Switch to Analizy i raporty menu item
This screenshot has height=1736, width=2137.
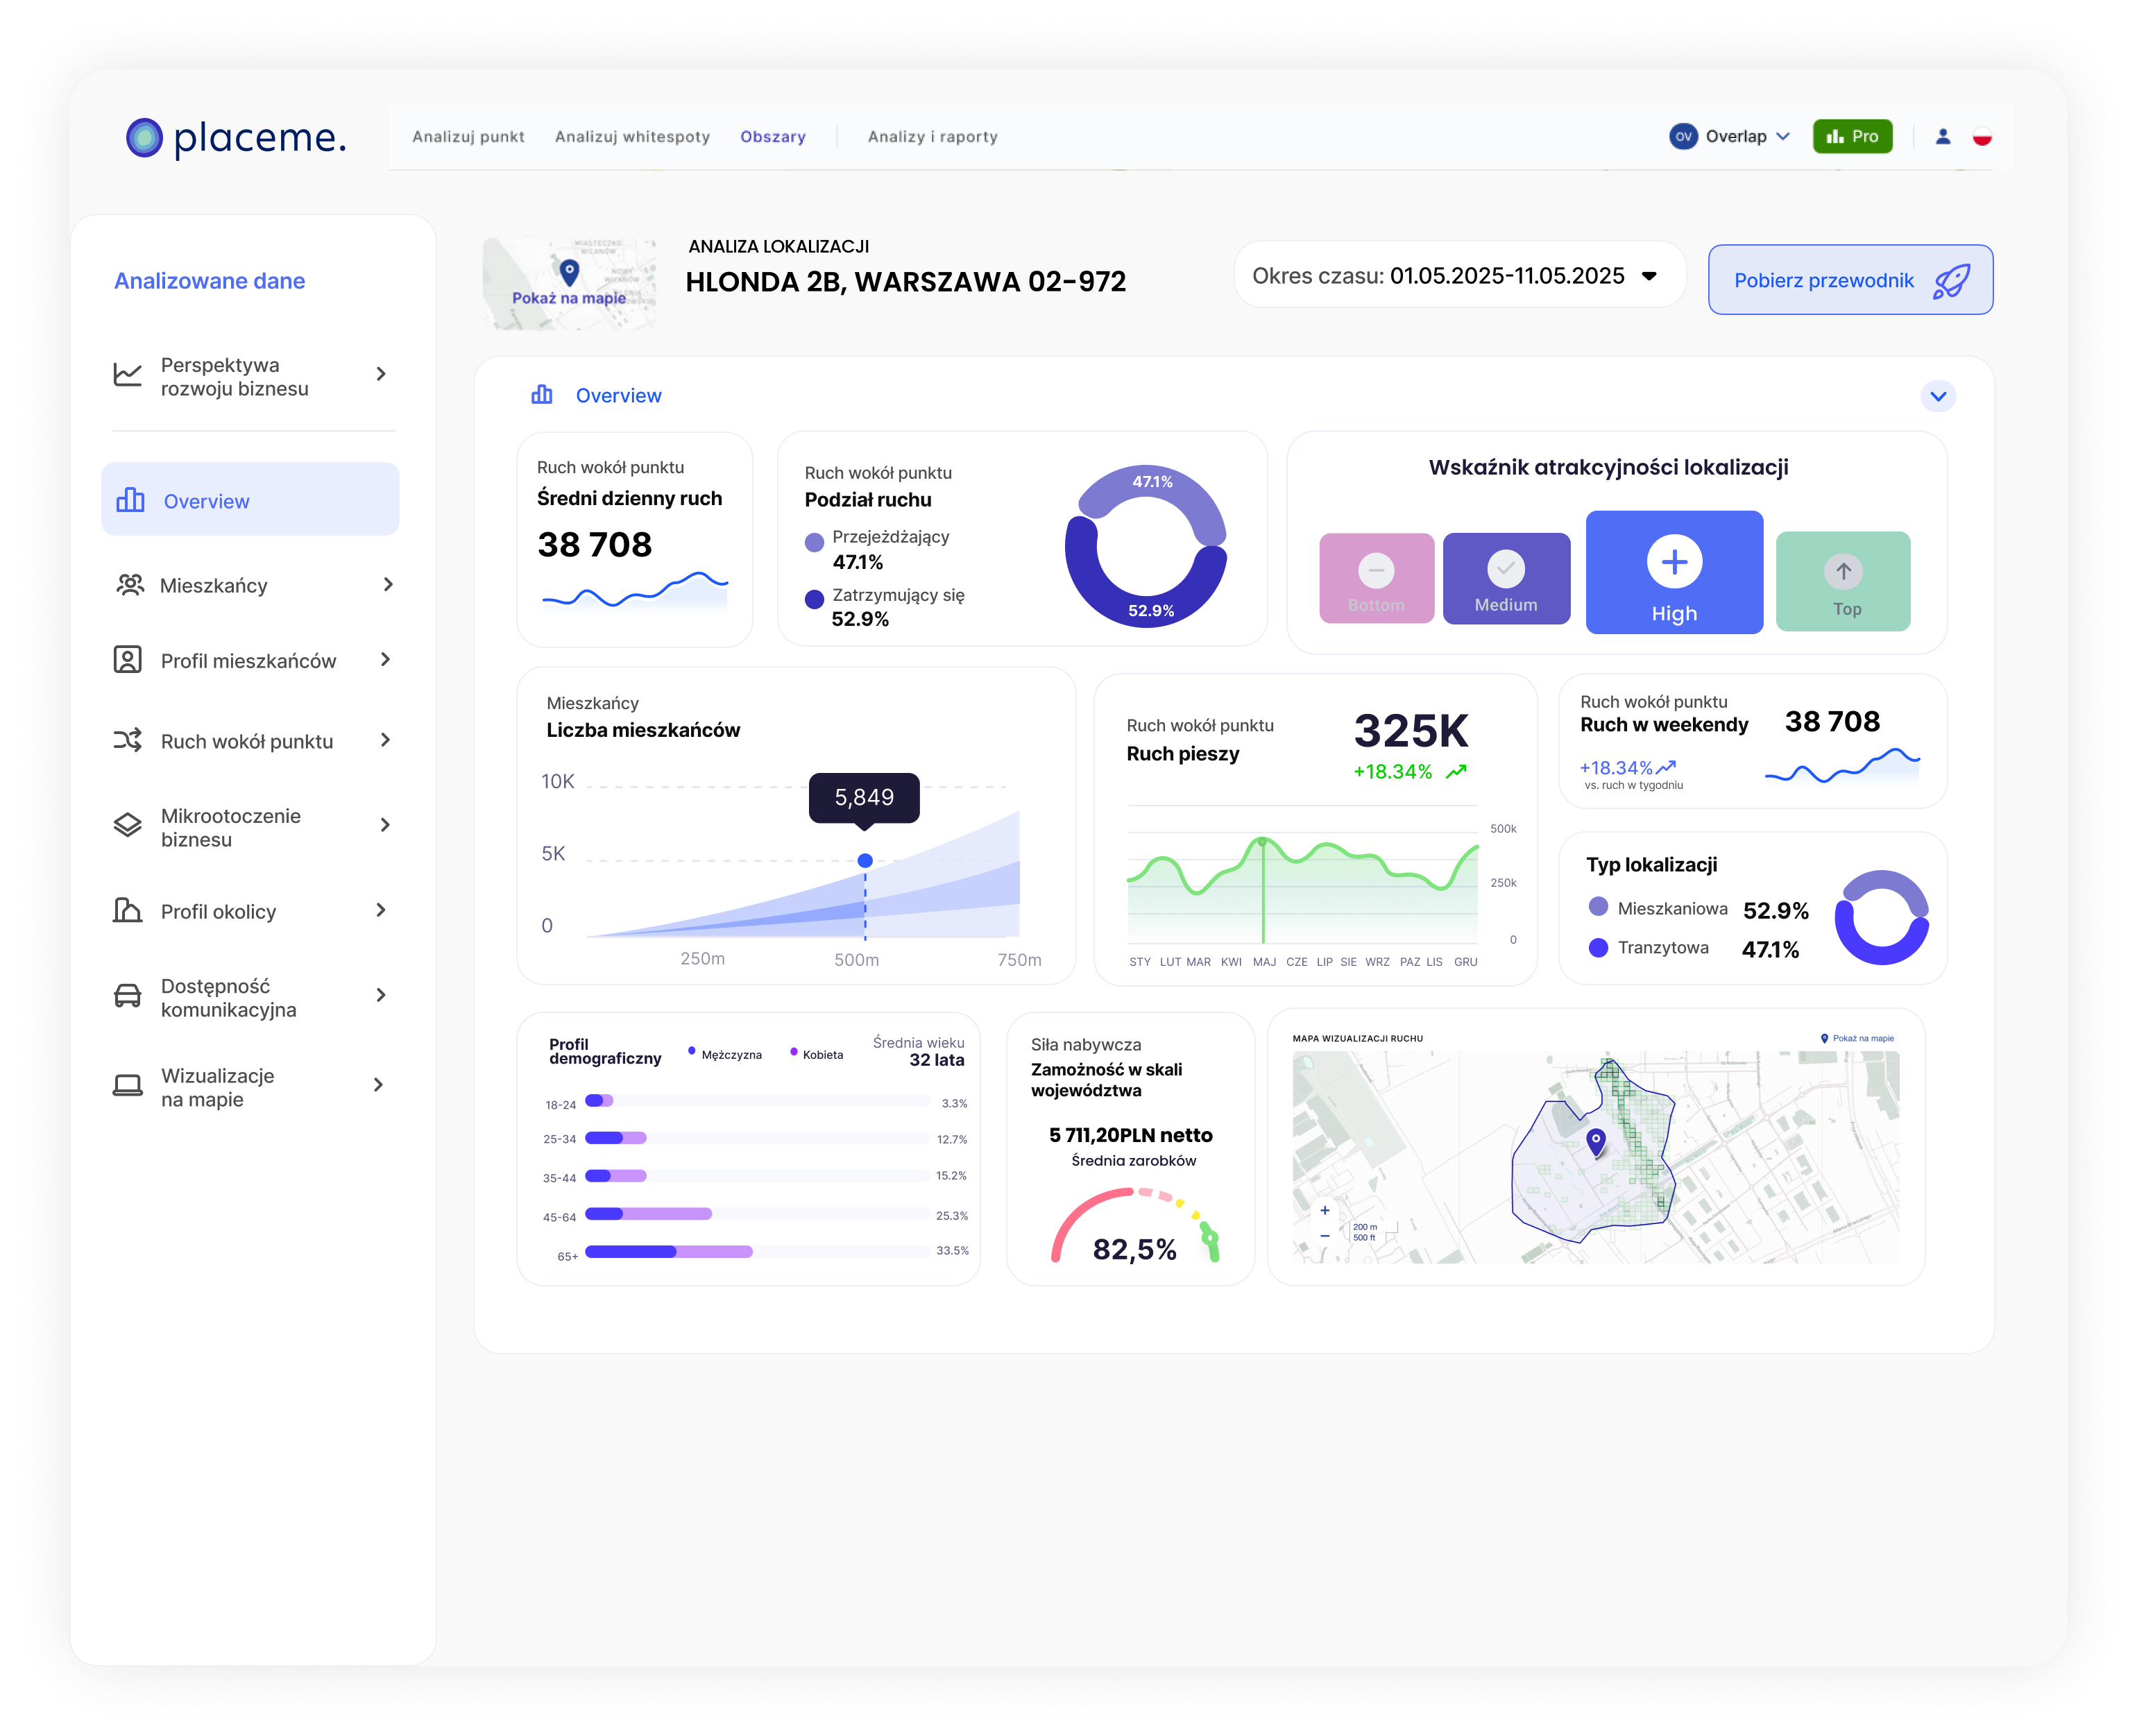[x=932, y=137]
